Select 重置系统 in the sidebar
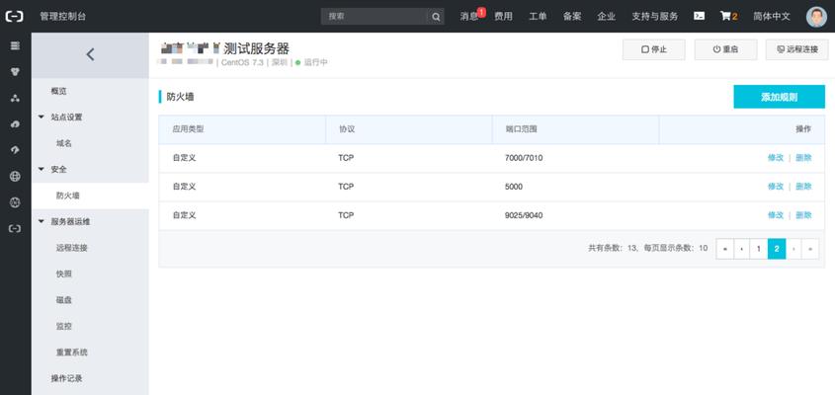This screenshot has width=835, height=395. [x=72, y=353]
